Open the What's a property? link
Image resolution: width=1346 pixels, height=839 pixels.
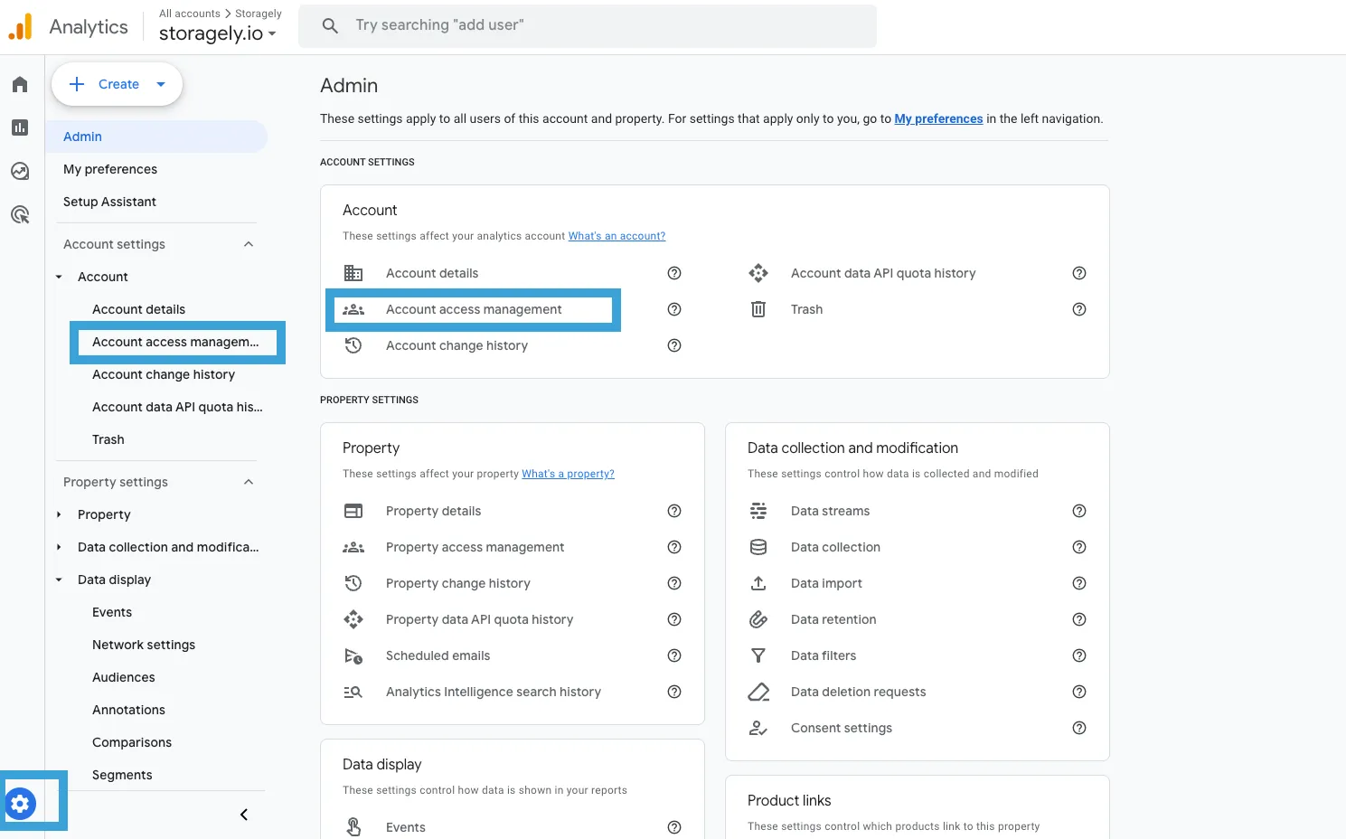(x=568, y=474)
